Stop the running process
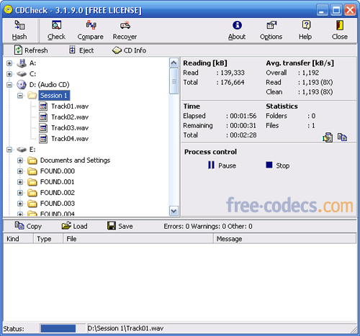Viewport: 360px width, 336px height. [278, 165]
